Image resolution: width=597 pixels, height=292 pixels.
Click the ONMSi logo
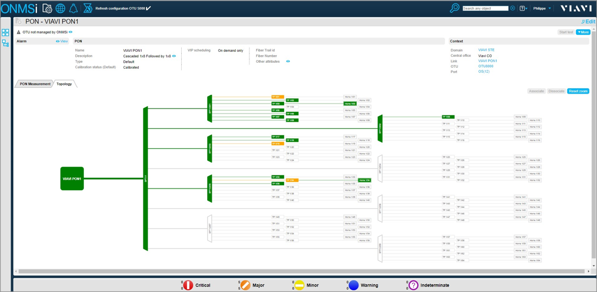(19, 8)
